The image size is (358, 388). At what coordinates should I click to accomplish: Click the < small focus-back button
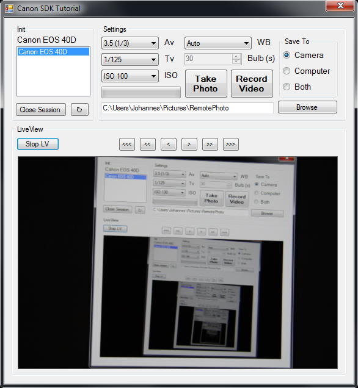[x=169, y=144]
